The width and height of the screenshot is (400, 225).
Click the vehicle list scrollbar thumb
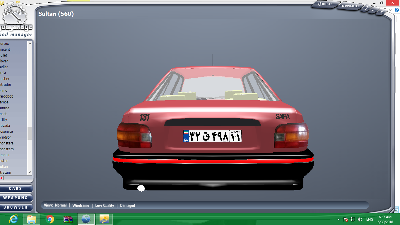(x=30, y=133)
